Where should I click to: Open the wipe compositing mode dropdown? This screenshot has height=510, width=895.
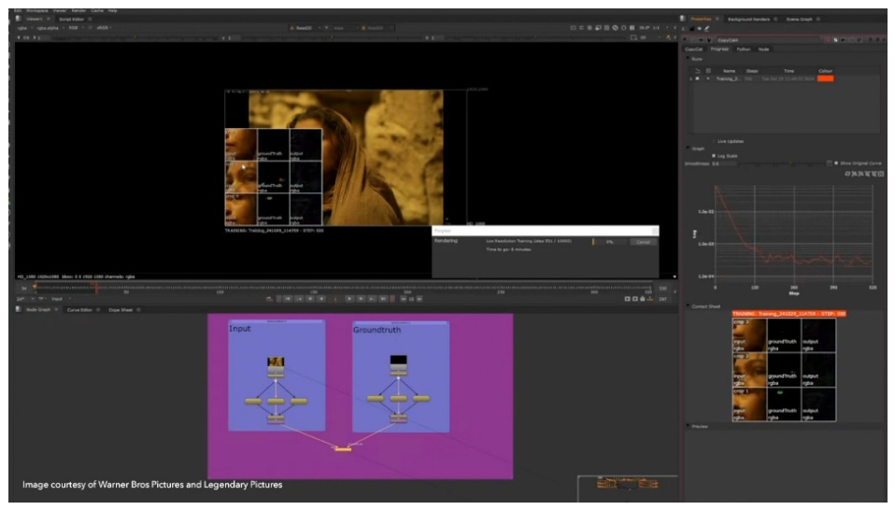click(x=344, y=27)
